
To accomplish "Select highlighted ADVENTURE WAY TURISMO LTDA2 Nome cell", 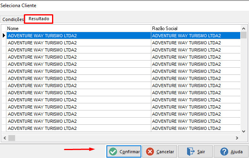I will click(79, 36).
